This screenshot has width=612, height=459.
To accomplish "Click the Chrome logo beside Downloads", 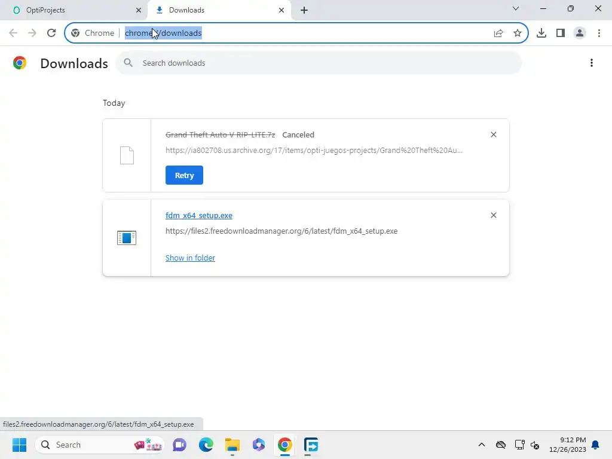I will tap(20, 63).
